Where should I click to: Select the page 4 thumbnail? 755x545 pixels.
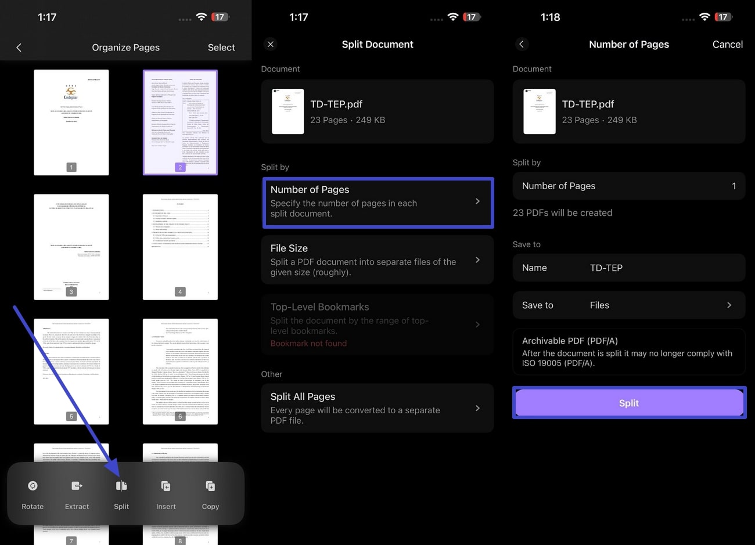(180, 247)
